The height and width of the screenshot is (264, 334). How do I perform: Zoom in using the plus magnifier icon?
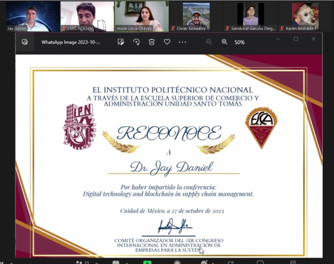pyautogui.click(x=225, y=42)
